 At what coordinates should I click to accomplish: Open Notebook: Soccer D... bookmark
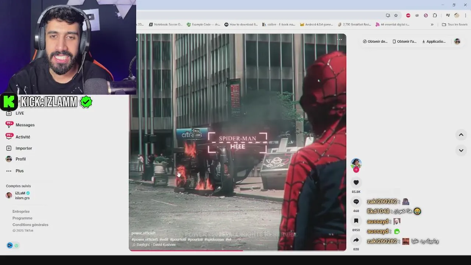[x=166, y=25]
